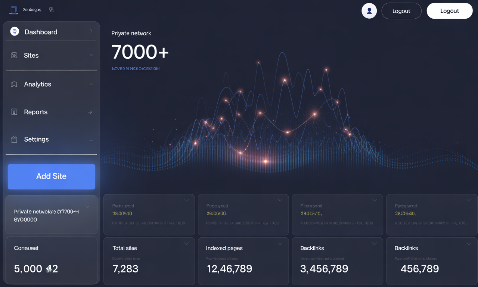Image resolution: width=478 pixels, height=287 pixels.
Task: Click the app logo in the top-left corner
Action: pos(13,10)
